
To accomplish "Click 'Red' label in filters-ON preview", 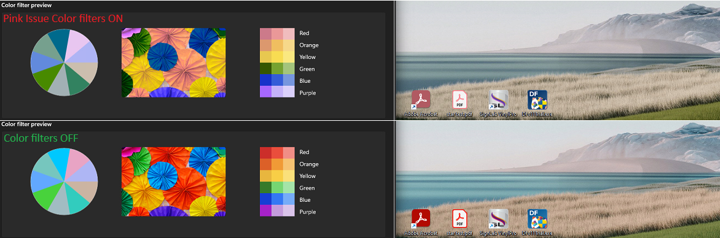I will tap(304, 33).
